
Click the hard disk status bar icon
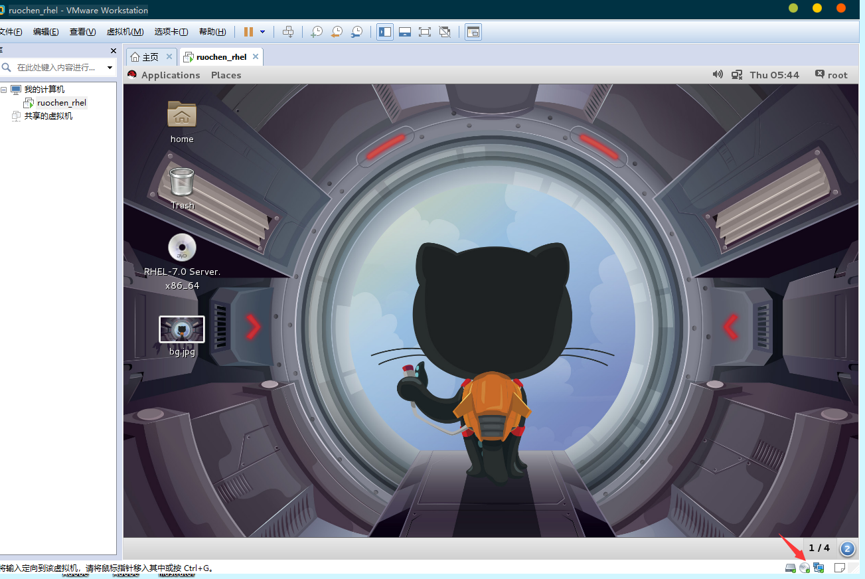(790, 568)
